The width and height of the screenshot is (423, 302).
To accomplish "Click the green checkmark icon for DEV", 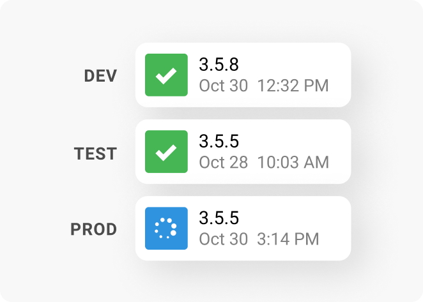I will click(x=166, y=75).
